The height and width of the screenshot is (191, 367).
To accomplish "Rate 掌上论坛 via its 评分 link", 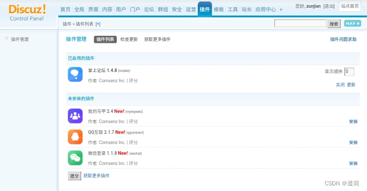I will coord(133,81).
